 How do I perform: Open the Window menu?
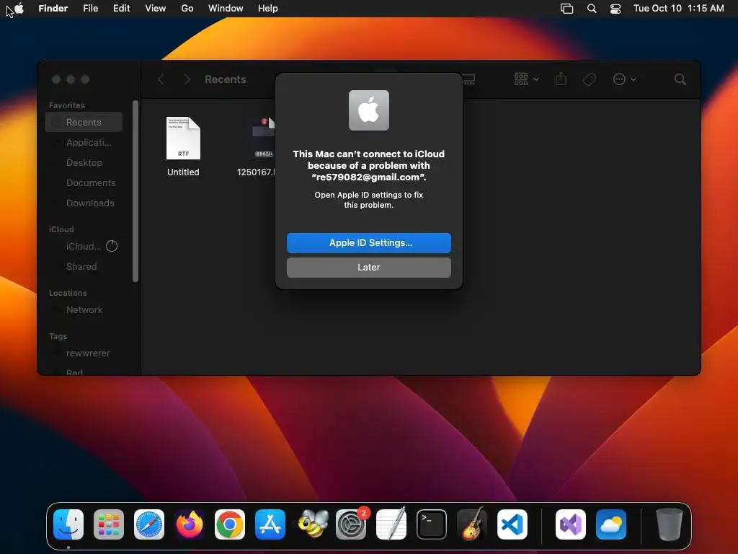click(226, 8)
